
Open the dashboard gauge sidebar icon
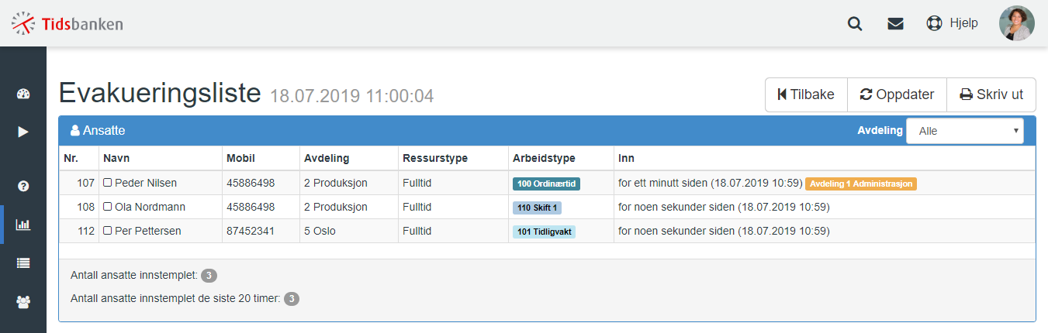(23, 94)
